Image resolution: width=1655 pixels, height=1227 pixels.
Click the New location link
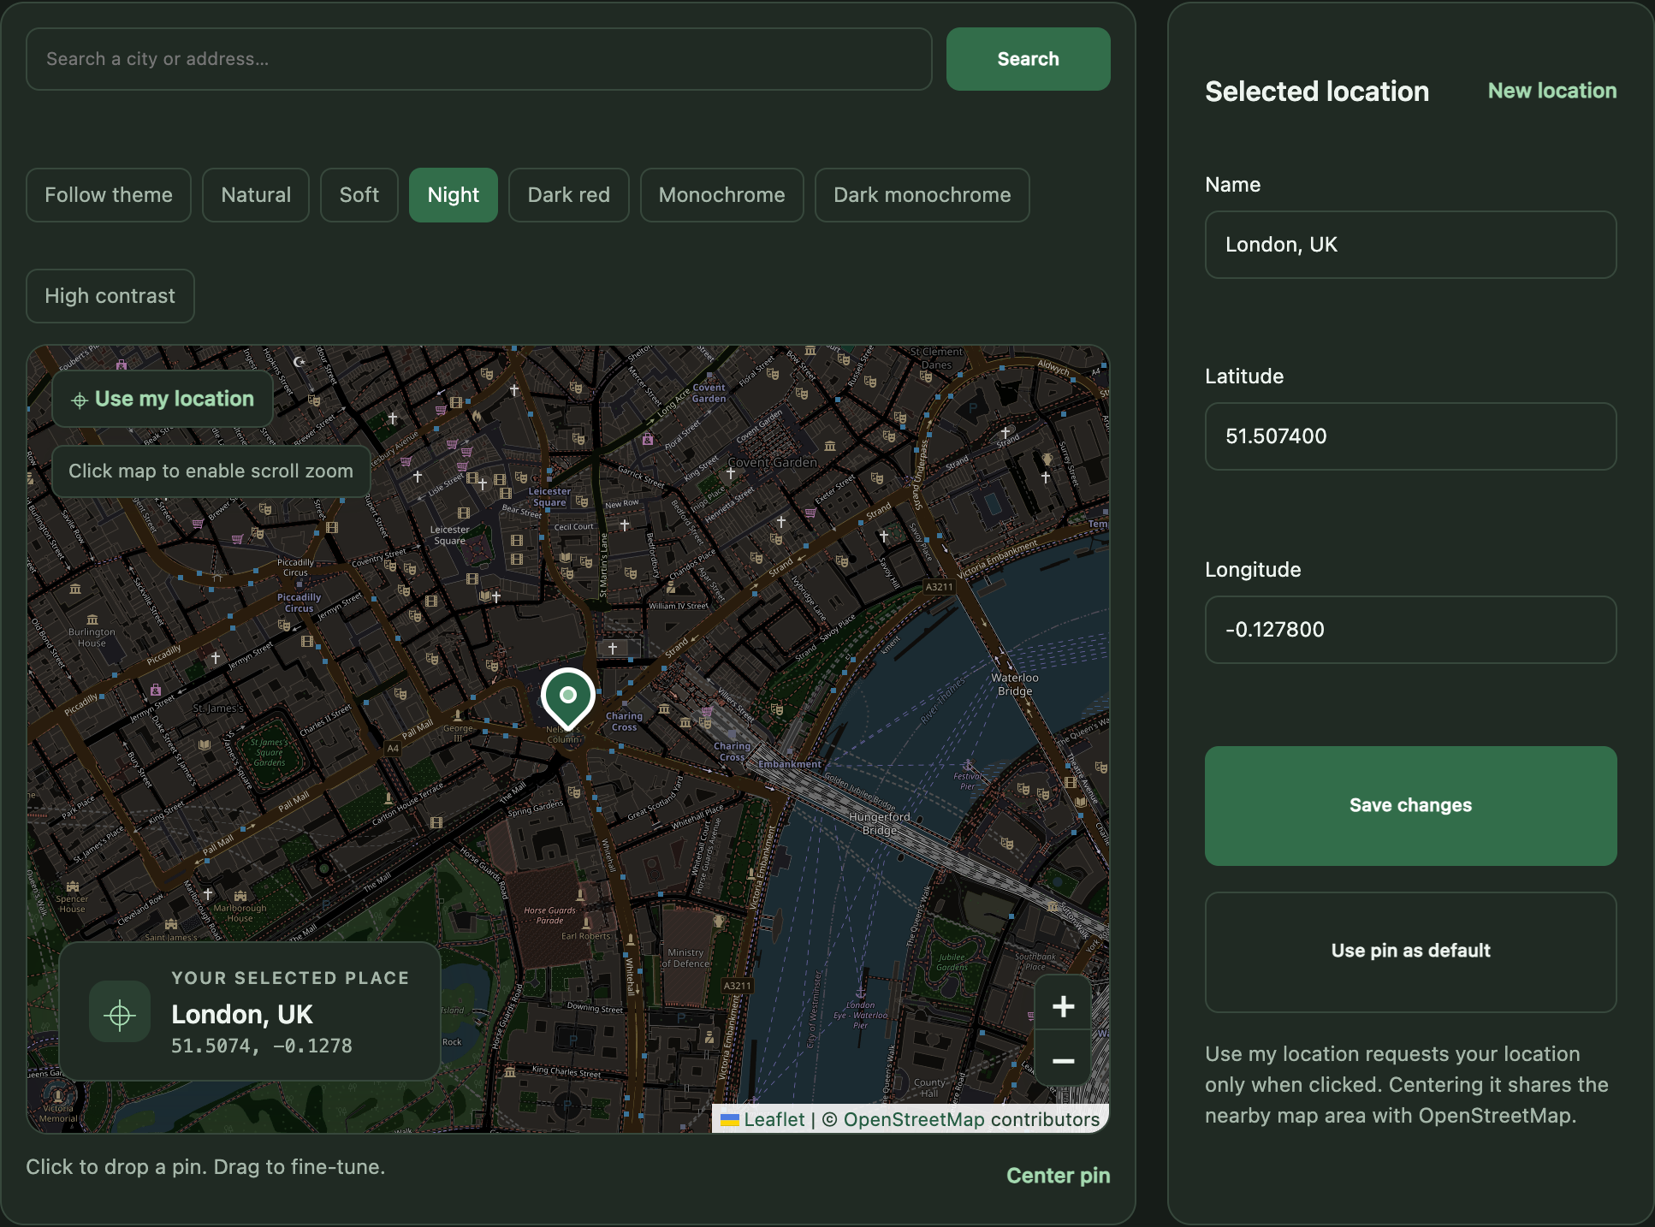click(x=1552, y=91)
